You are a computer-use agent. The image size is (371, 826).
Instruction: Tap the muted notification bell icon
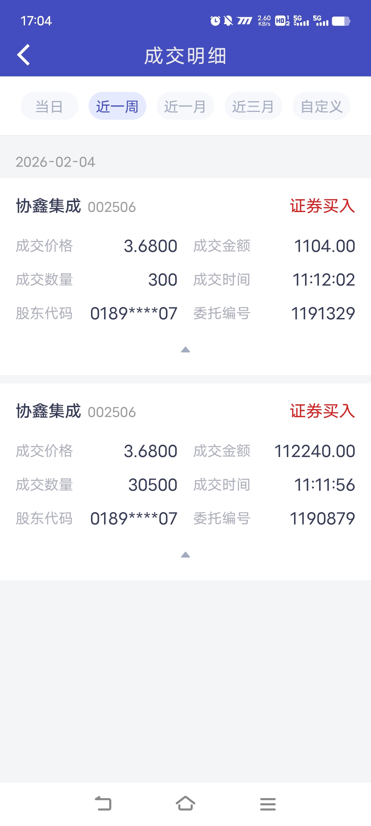tap(228, 21)
